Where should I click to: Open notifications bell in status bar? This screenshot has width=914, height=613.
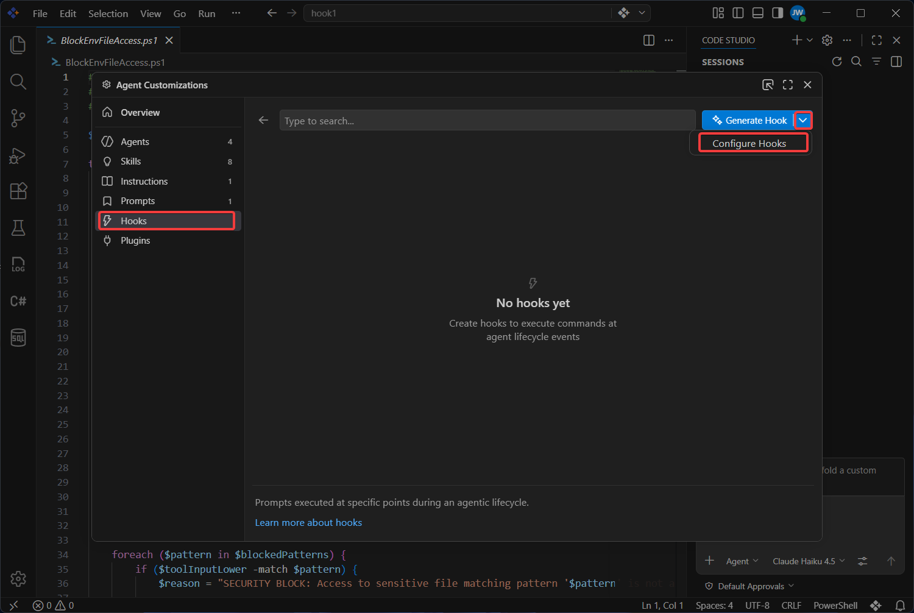tap(900, 606)
